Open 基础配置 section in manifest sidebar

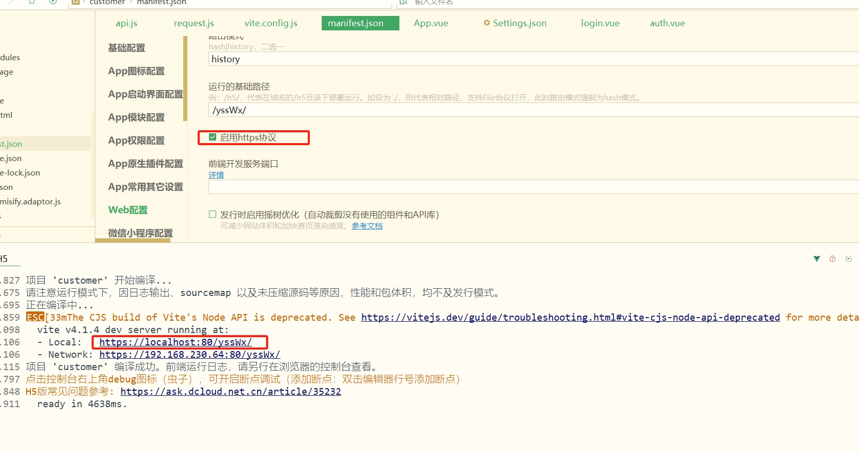click(127, 48)
